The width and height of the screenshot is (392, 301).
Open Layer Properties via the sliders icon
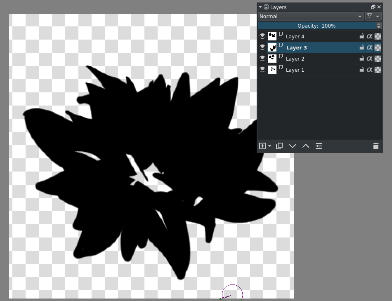click(x=319, y=146)
